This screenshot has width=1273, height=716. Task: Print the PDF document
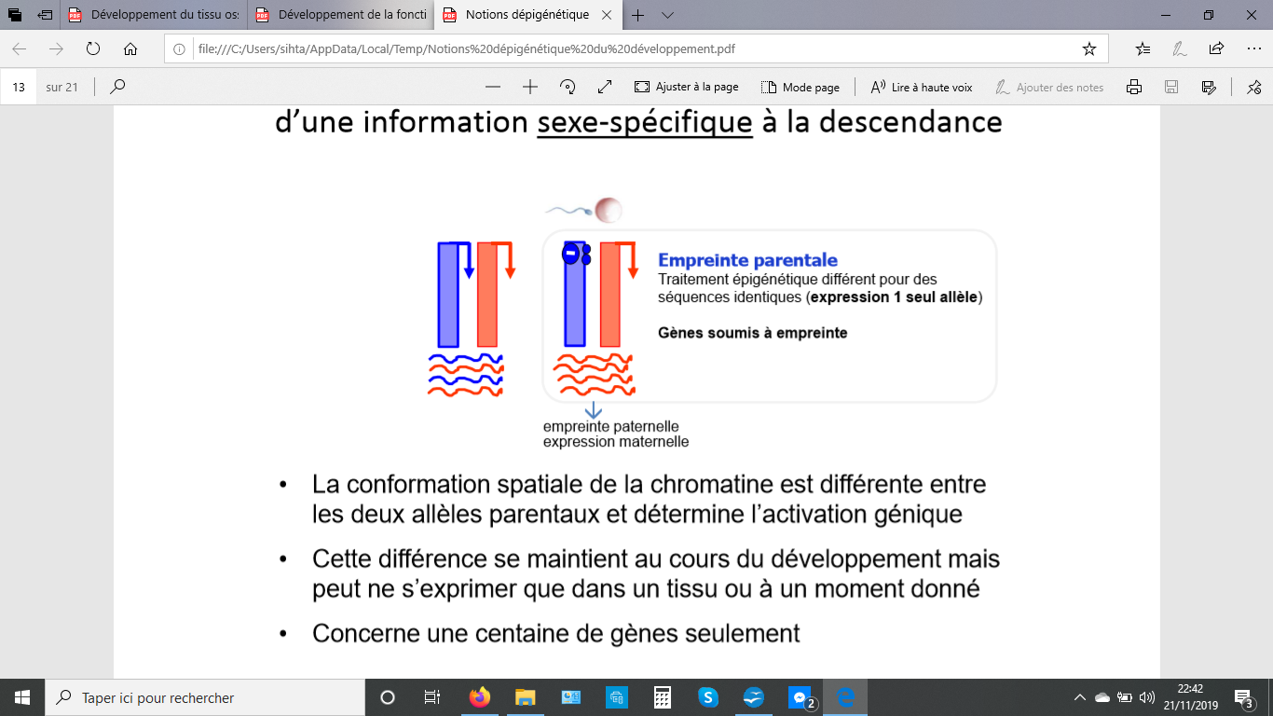click(x=1134, y=87)
